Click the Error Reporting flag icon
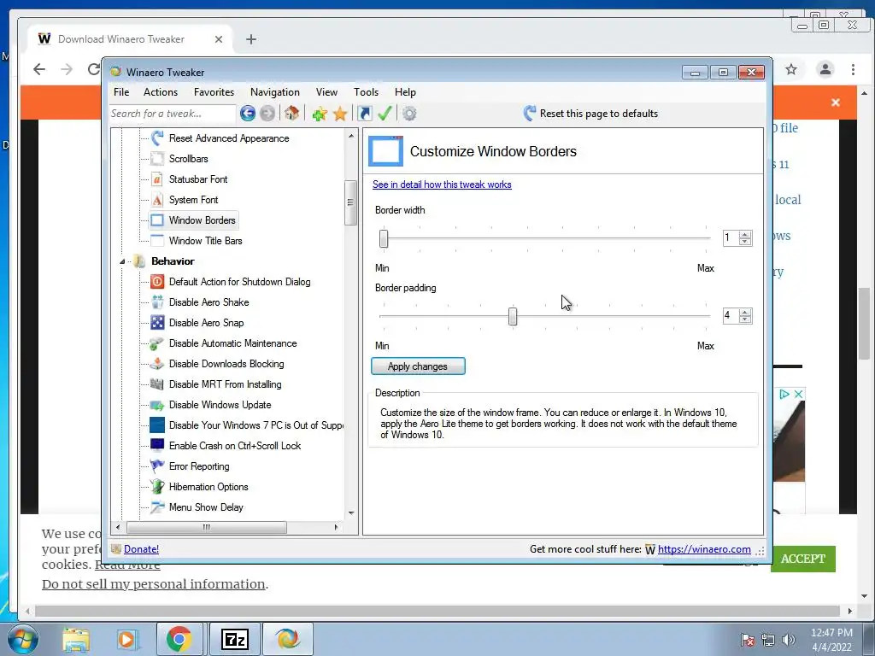The image size is (875, 656). [x=157, y=466]
